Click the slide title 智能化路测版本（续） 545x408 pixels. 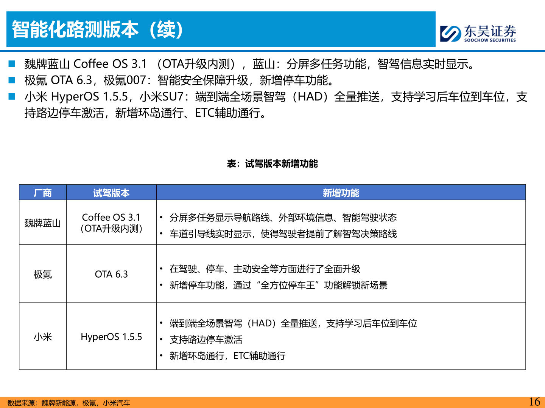97,29
